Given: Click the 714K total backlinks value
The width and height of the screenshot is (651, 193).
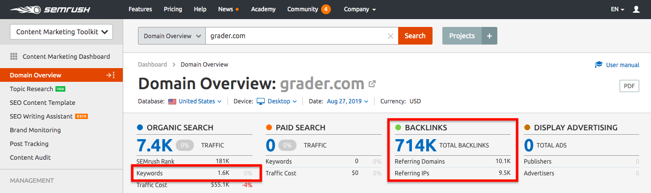Looking at the screenshot, I should tap(416, 145).
